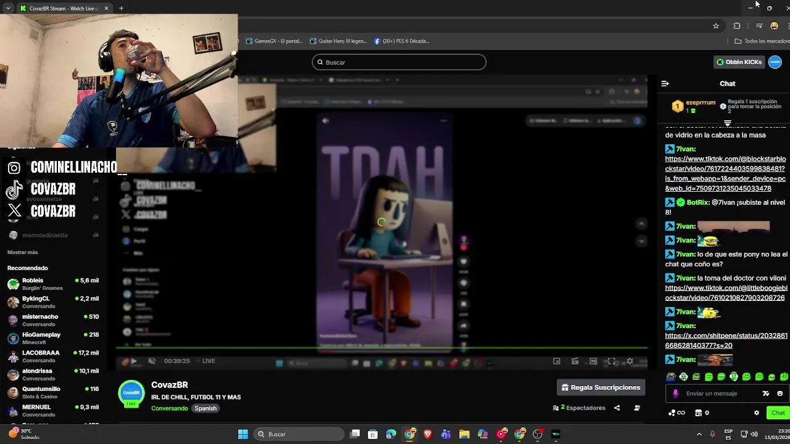Open GamesGX bookmark
Image resolution: width=790 pixels, height=444 pixels.
tap(274, 41)
